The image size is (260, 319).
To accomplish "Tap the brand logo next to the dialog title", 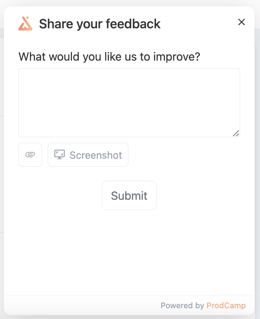I will [25, 24].
